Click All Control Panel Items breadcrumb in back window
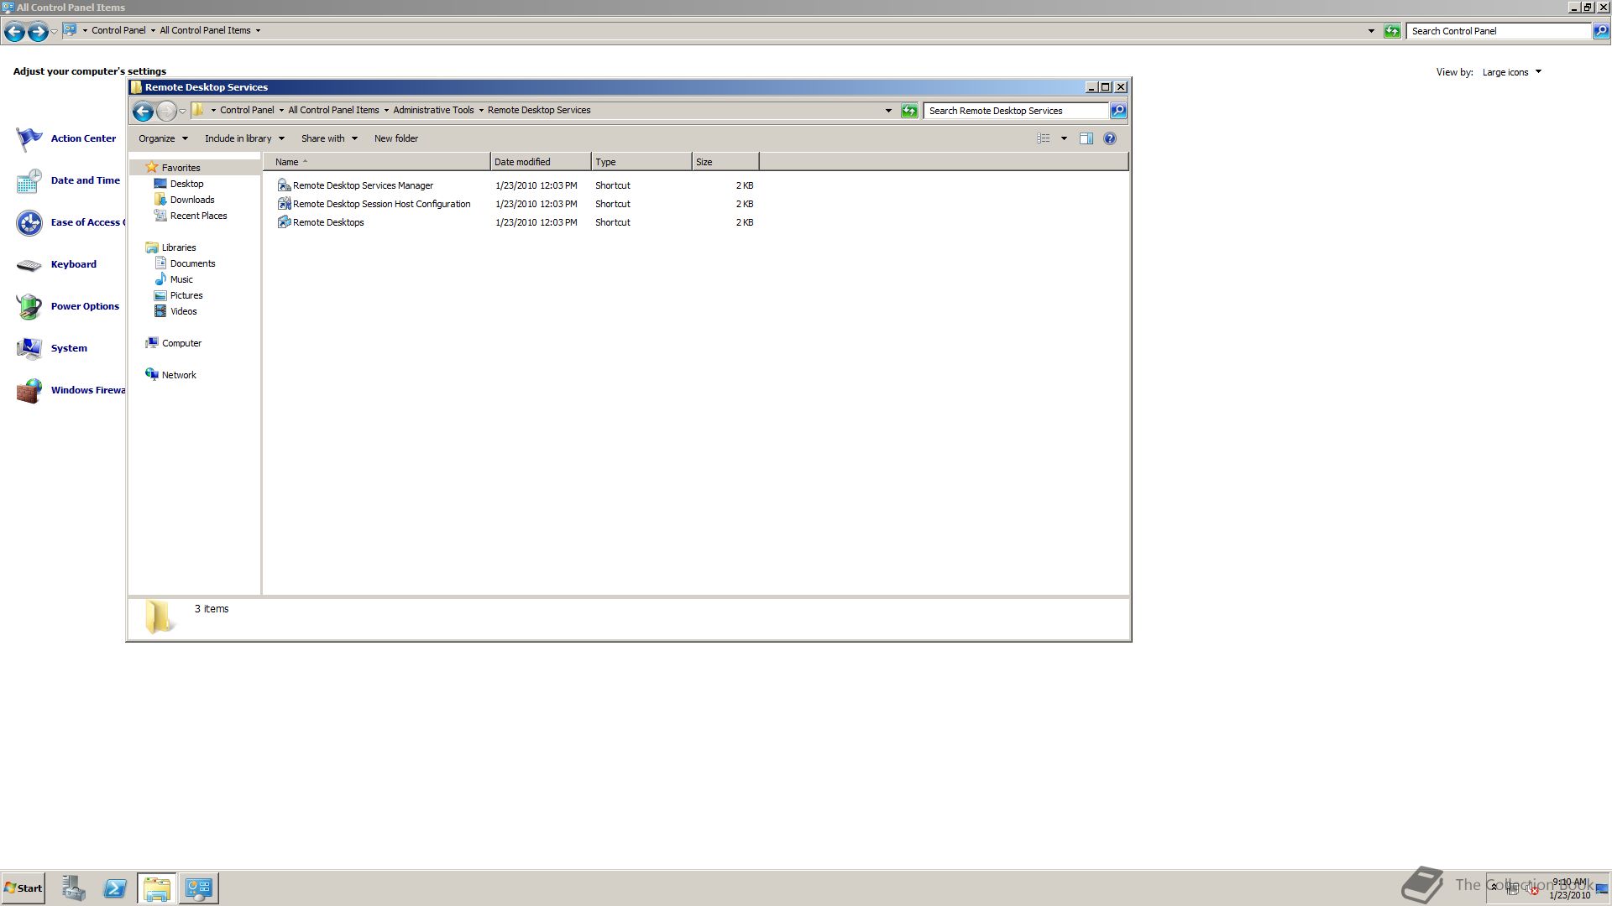This screenshot has width=1612, height=906. tap(205, 30)
